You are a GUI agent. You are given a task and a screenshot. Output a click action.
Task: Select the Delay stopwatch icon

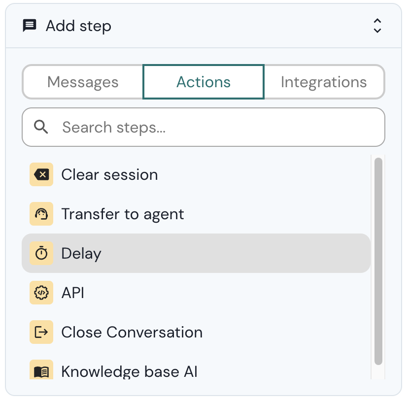click(x=41, y=253)
